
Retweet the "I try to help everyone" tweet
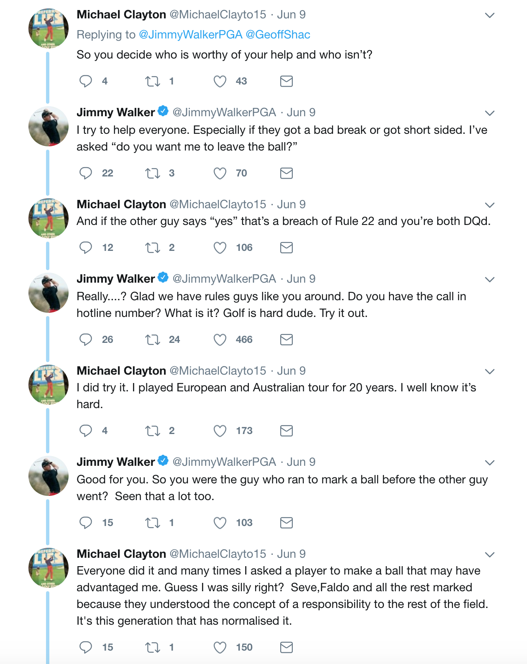click(x=153, y=173)
